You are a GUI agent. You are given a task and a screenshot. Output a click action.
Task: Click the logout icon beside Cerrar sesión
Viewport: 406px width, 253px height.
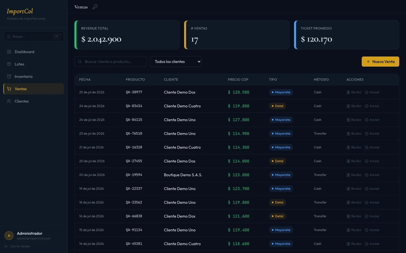coord(6,246)
